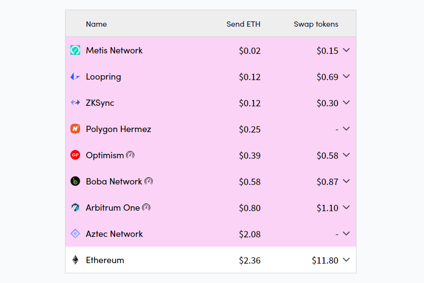
Task: Expand the Loopring row details
Action: (x=346, y=76)
